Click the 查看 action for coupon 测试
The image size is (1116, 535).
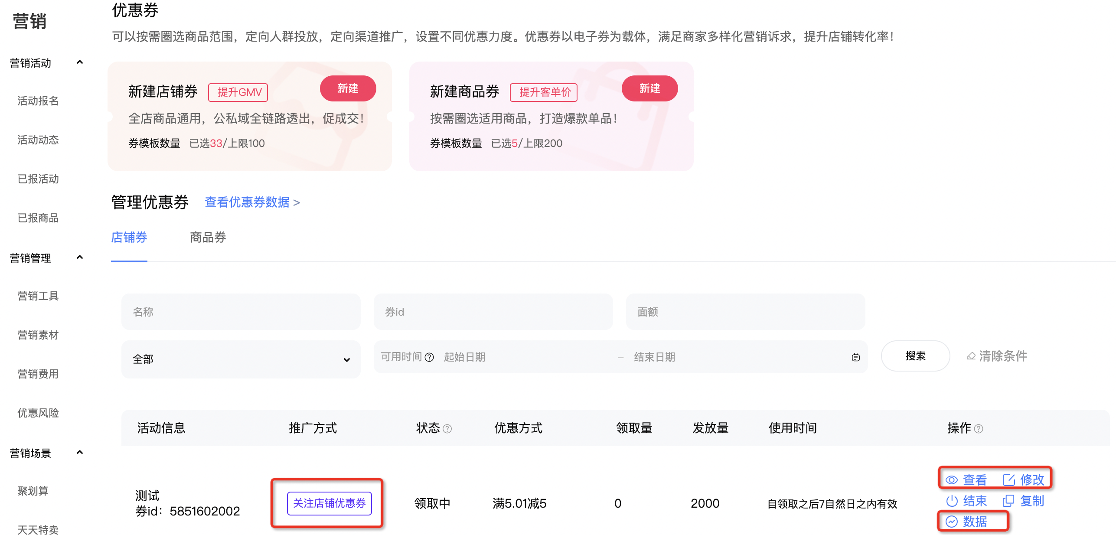pyautogui.click(x=975, y=480)
